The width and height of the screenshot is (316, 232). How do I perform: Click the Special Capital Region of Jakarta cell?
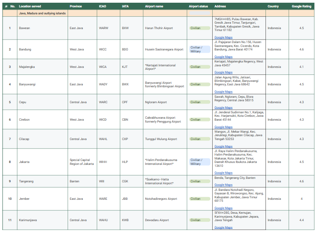point(82,162)
